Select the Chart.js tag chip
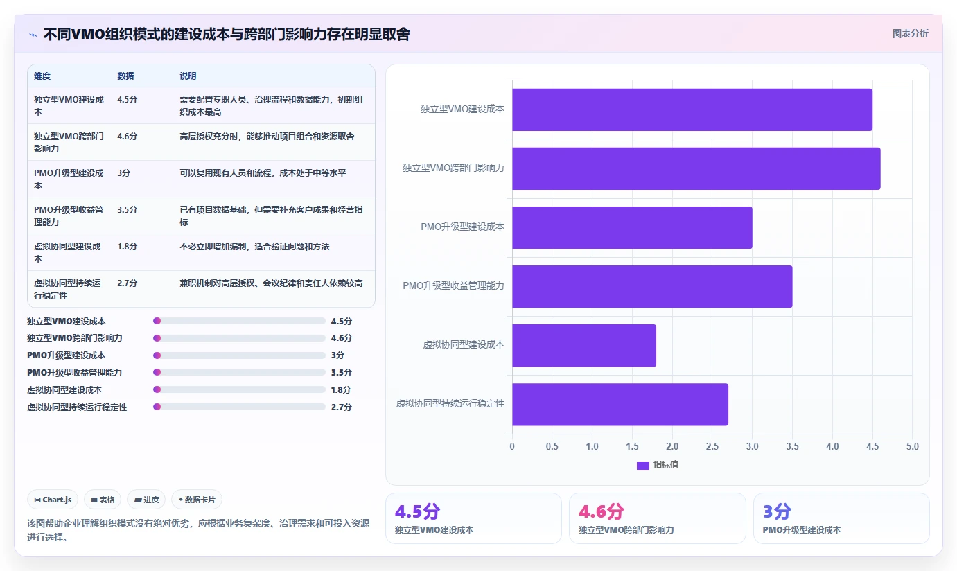This screenshot has width=957, height=571. tap(53, 500)
